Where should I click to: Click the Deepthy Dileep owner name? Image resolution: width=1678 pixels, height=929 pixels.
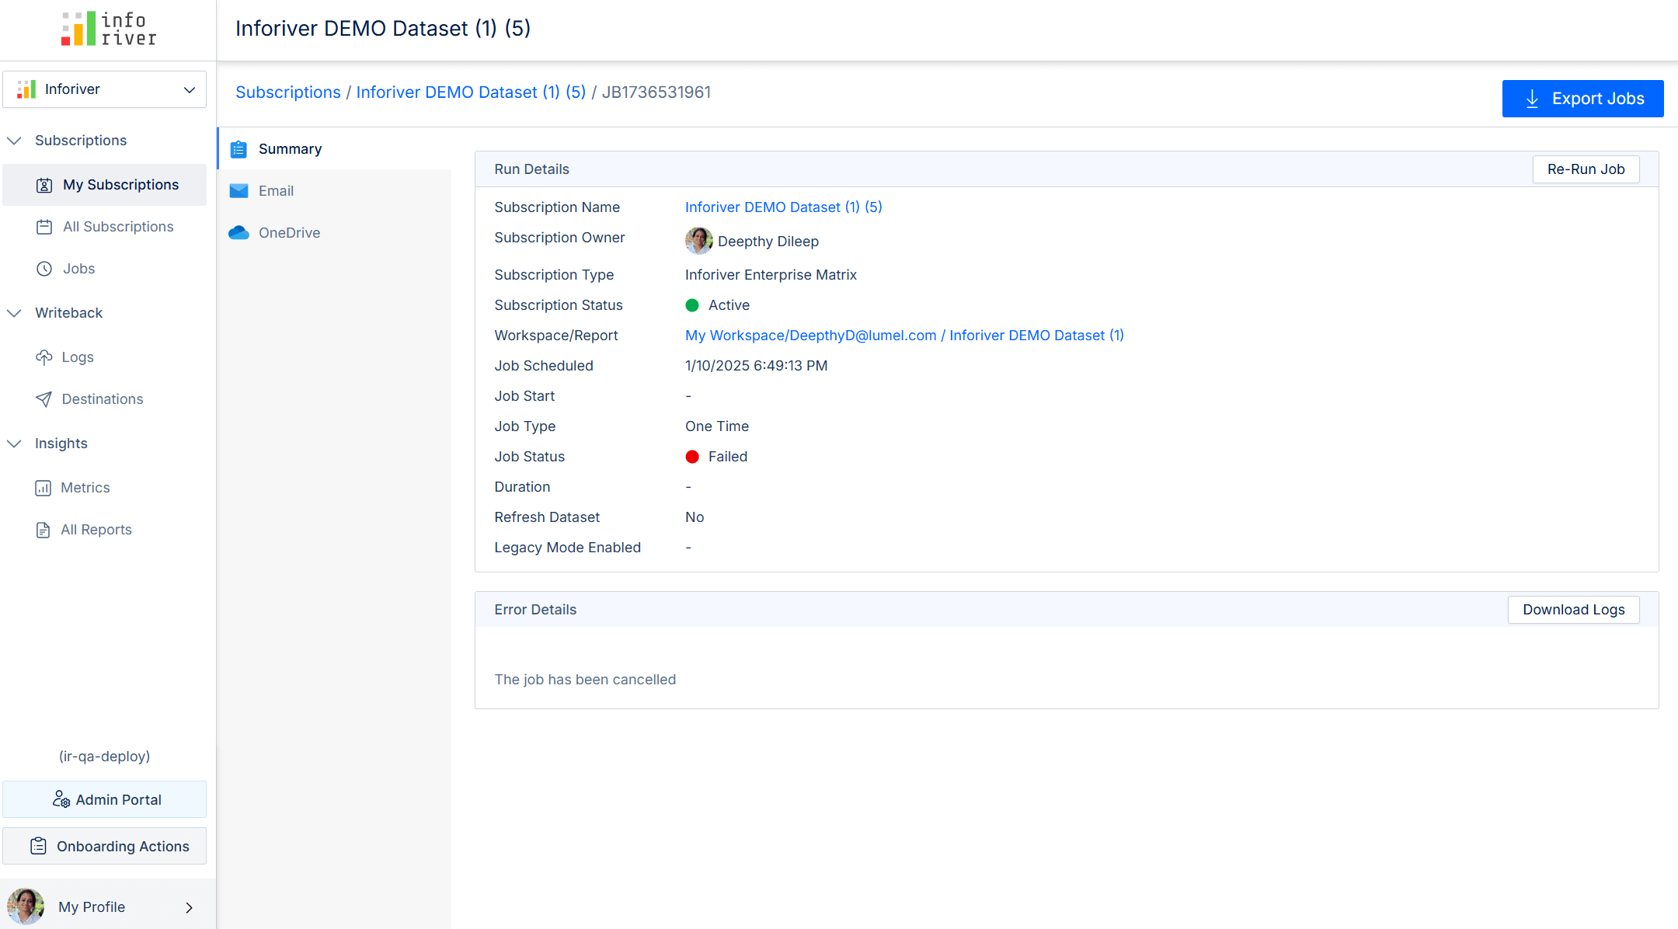tap(768, 242)
